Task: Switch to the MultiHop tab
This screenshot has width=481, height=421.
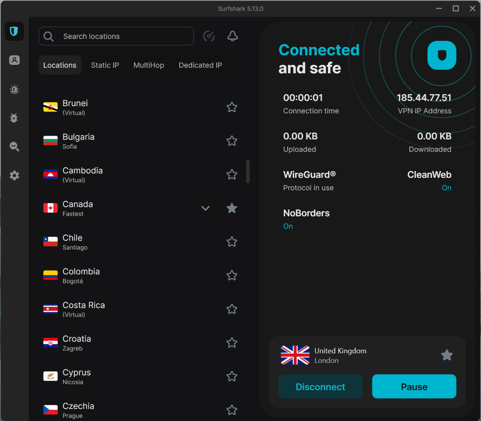Action: tap(149, 65)
